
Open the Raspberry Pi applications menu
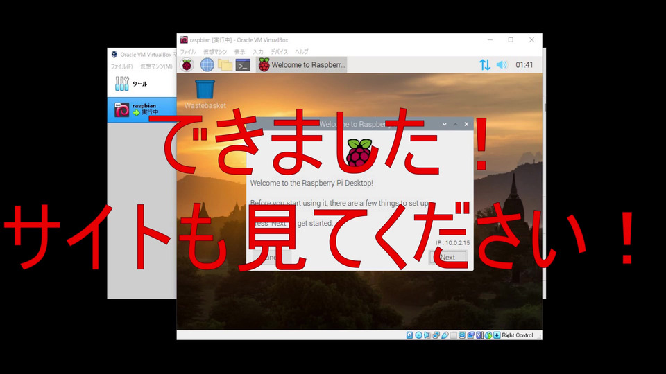[187, 65]
